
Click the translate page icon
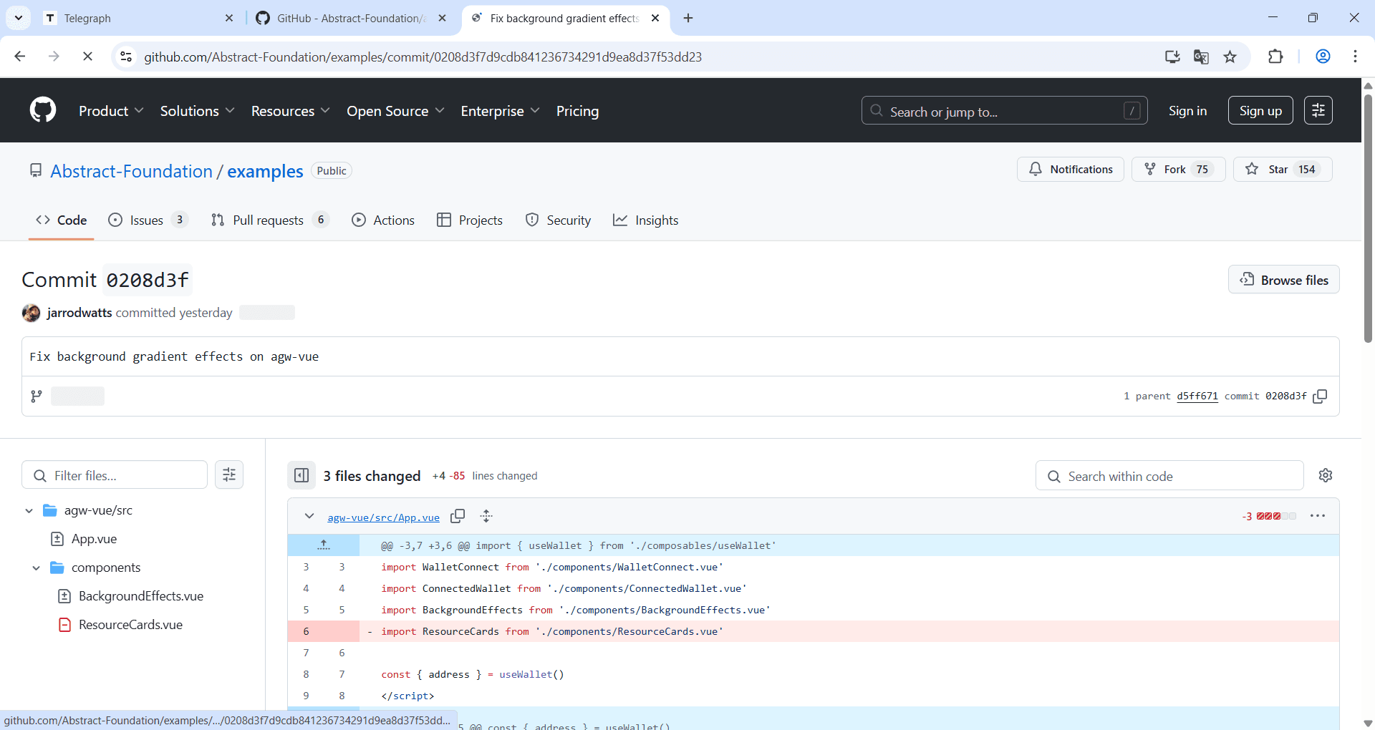pyautogui.click(x=1201, y=57)
